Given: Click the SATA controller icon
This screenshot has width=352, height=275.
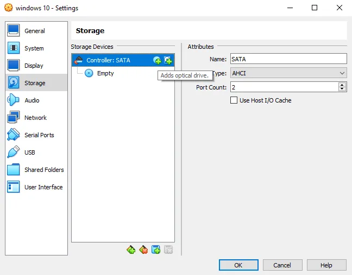Looking at the screenshot, I should 79,60.
